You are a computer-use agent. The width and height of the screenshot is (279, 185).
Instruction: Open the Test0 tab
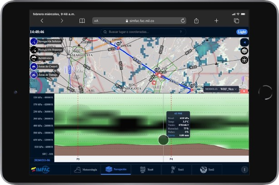[x=146, y=170]
